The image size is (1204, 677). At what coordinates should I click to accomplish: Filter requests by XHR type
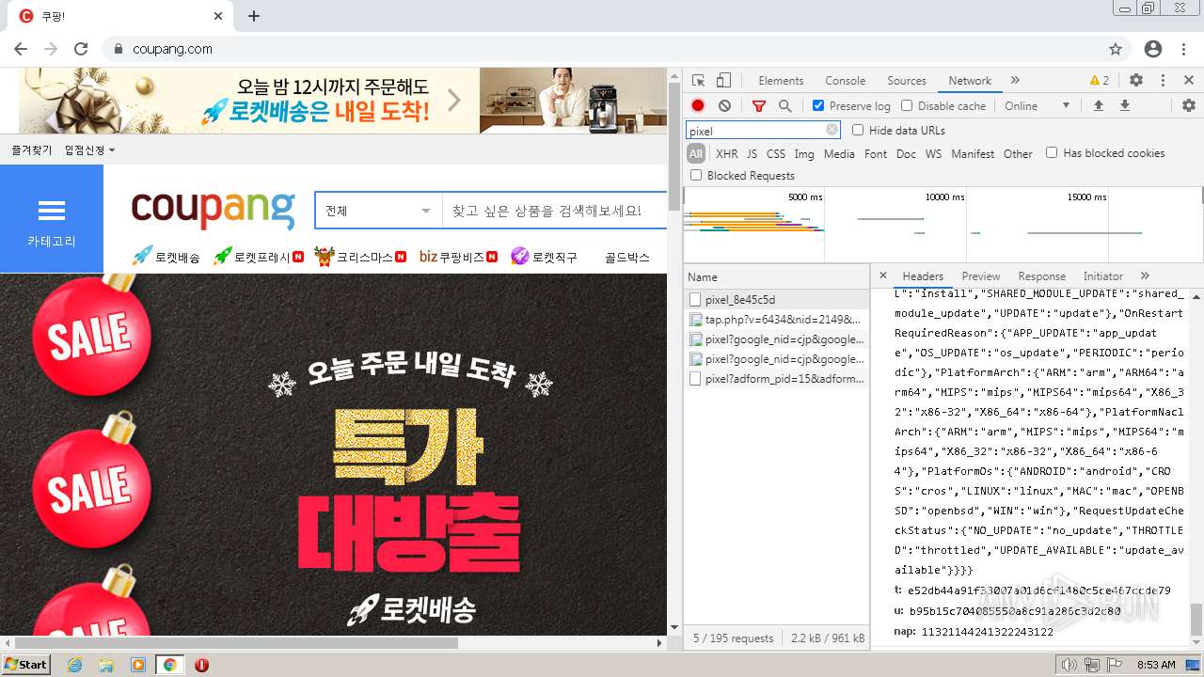tap(727, 153)
